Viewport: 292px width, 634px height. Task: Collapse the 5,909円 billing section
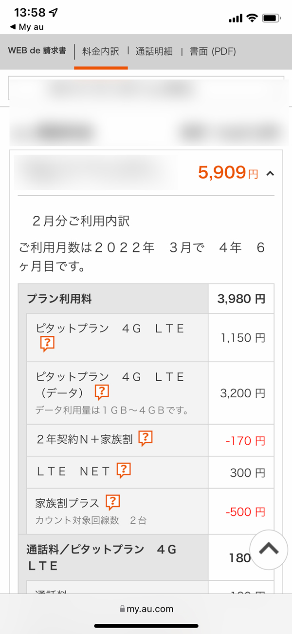[x=271, y=173]
